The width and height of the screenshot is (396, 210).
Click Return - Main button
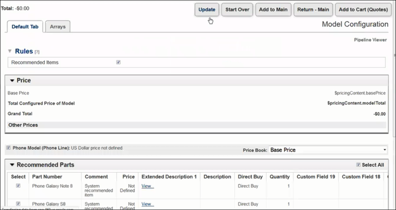312,10
